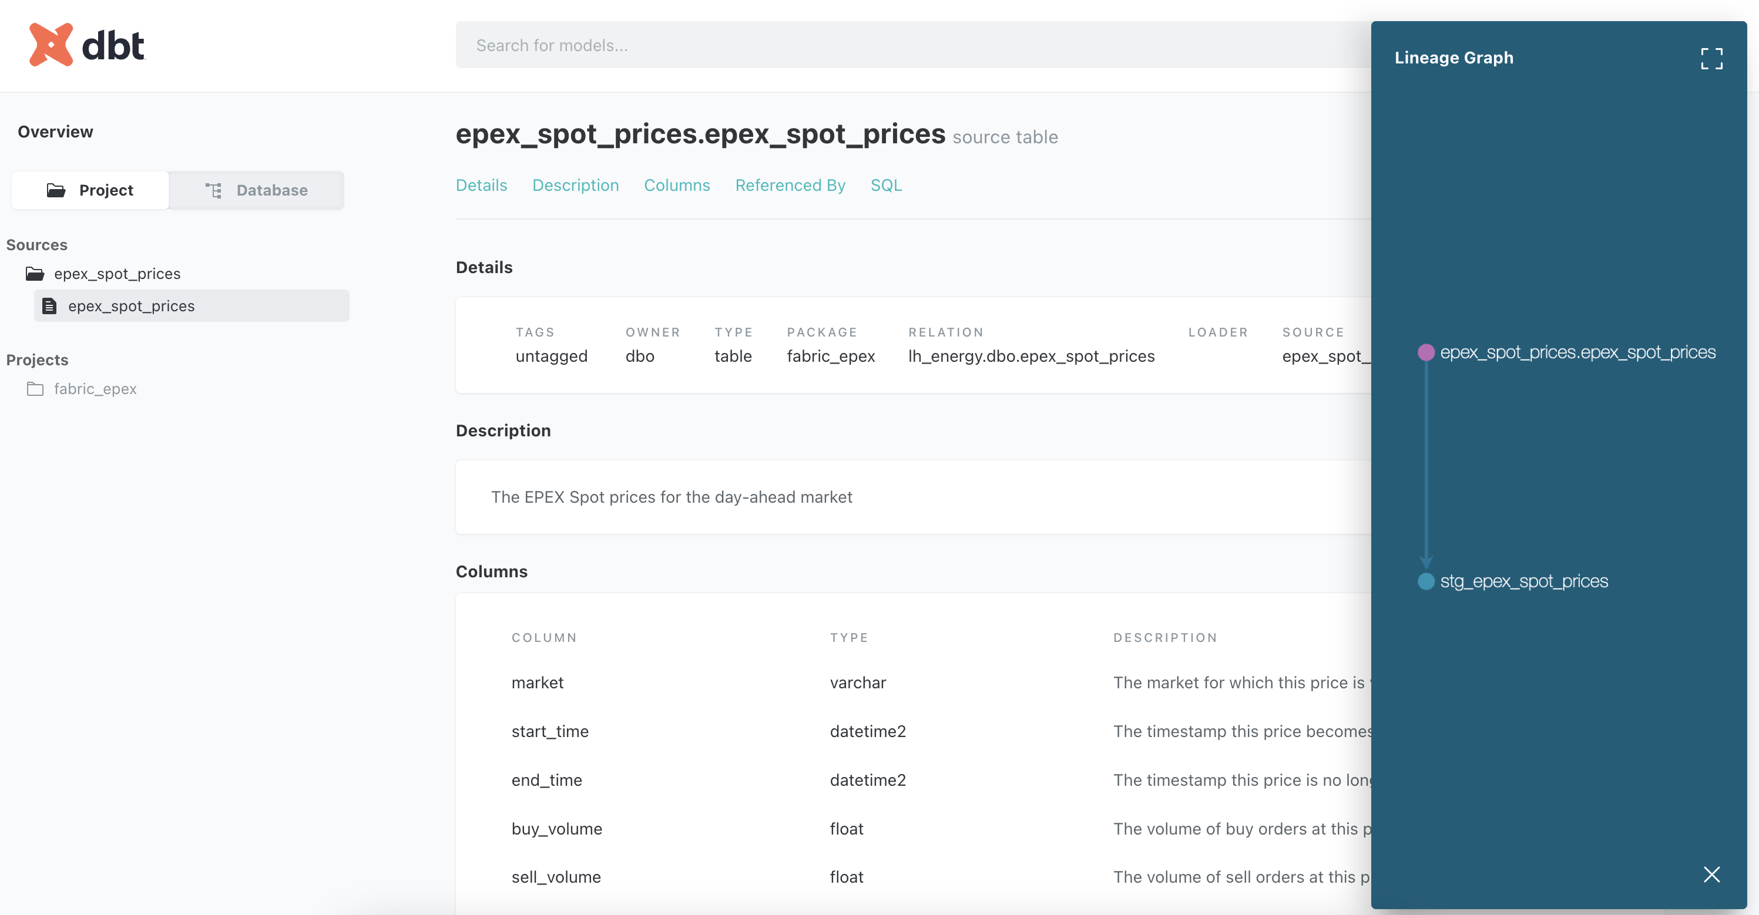Click the document icon of epex_spot_prices table
The height and width of the screenshot is (915, 1759).
(49, 306)
